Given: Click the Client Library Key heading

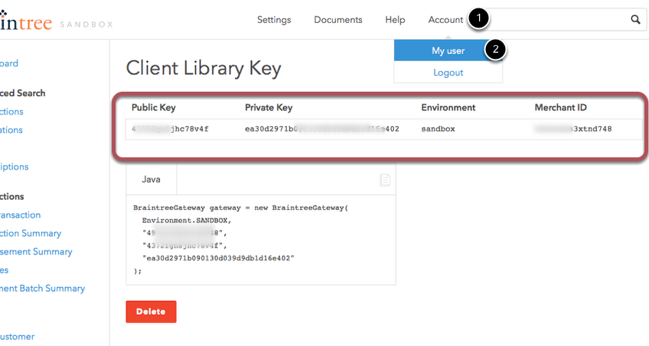Looking at the screenshot, I should 204,69.
